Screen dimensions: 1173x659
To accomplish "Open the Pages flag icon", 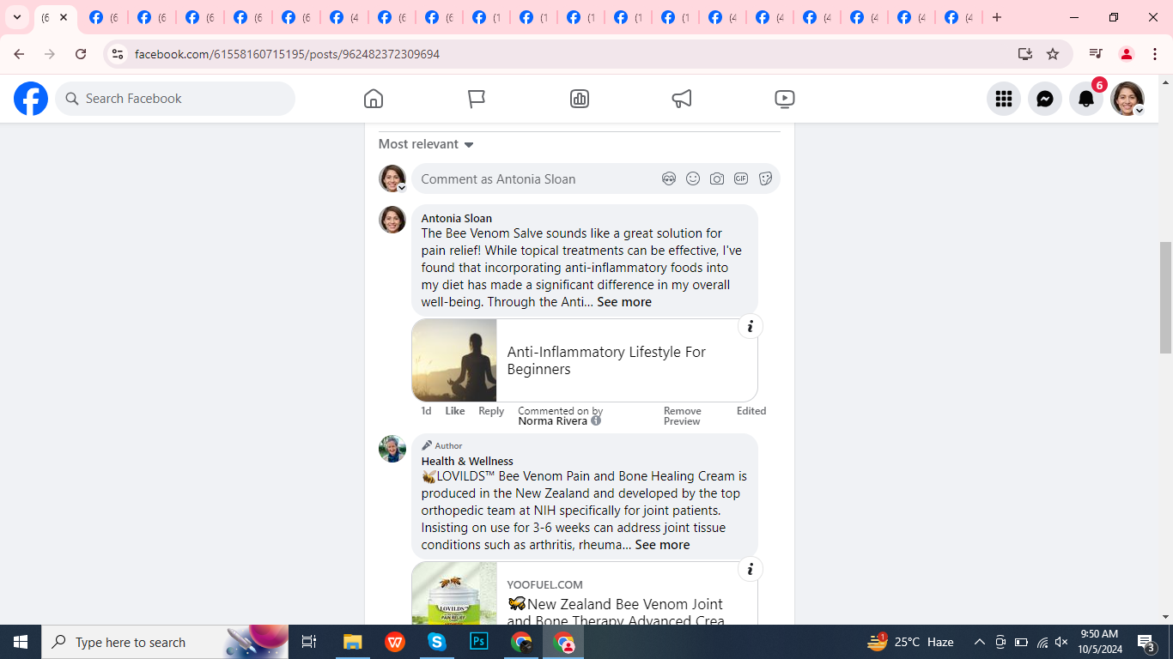I will coord(477,99).
